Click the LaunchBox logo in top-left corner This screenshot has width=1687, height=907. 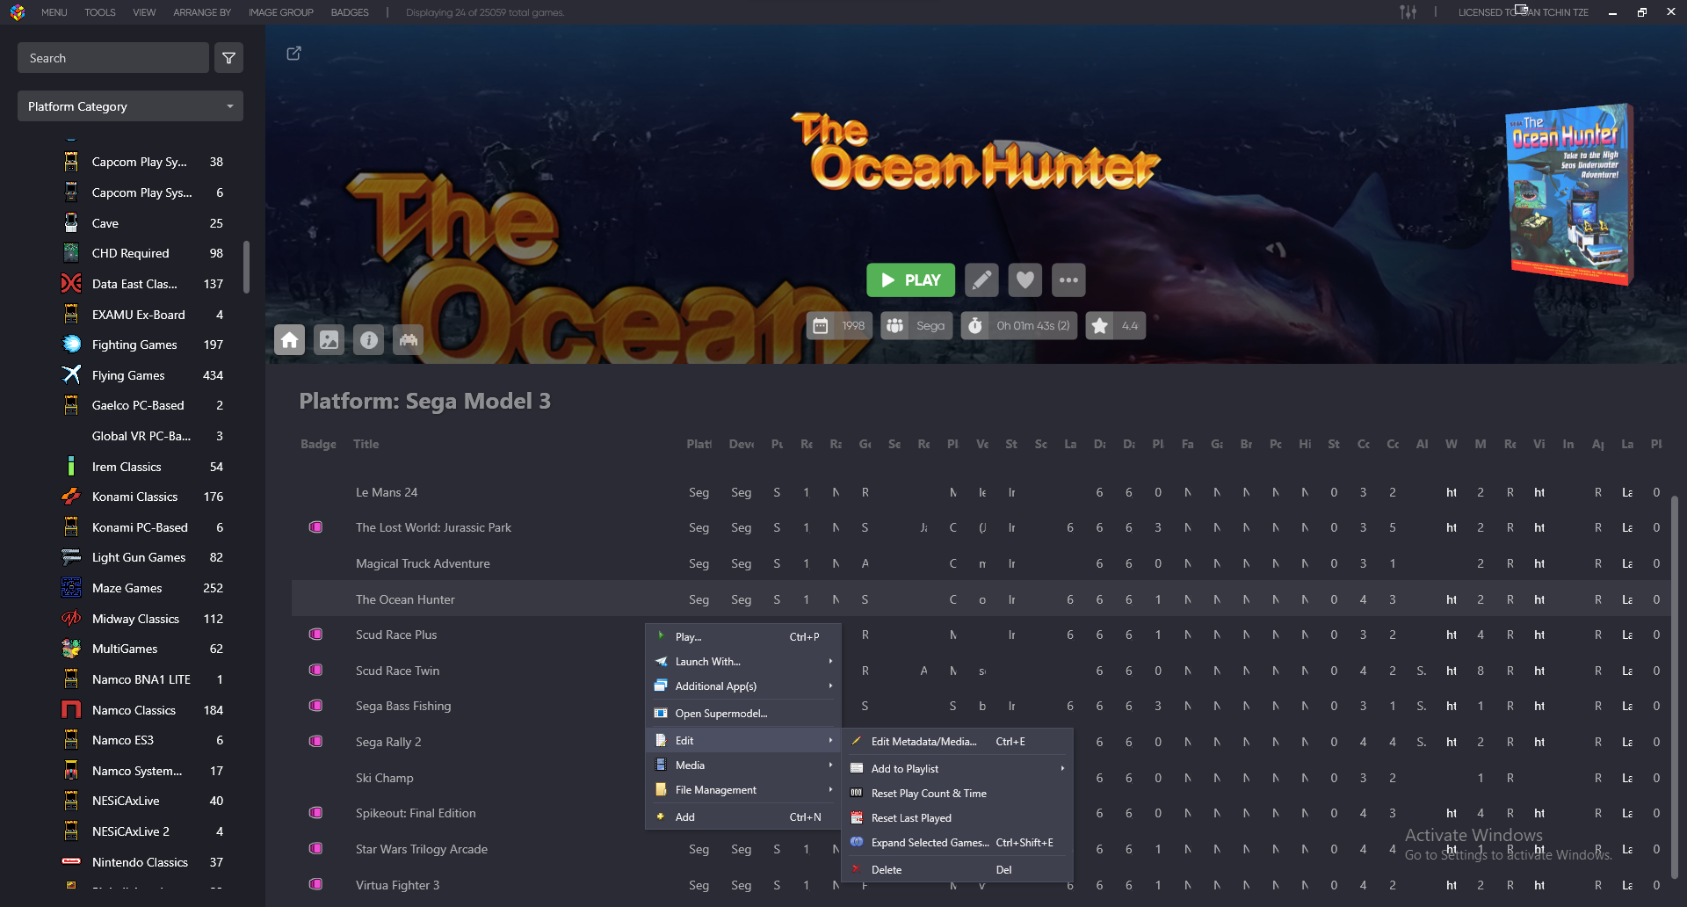[x=18, y=12]
